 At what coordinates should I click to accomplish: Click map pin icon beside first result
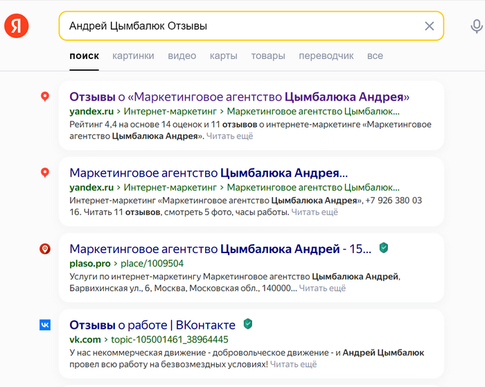(x=45, y=97)
